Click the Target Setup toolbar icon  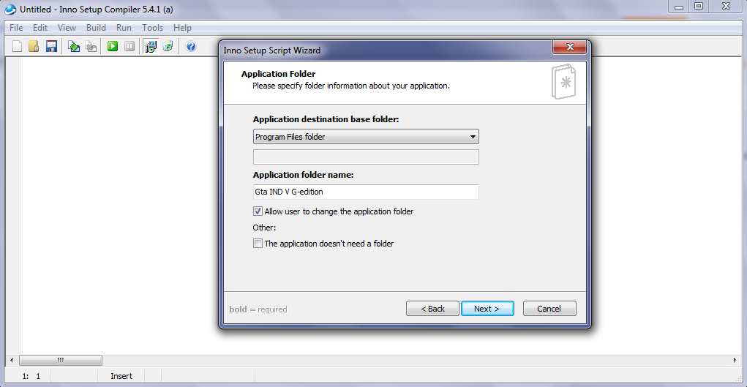coord(151,46)
